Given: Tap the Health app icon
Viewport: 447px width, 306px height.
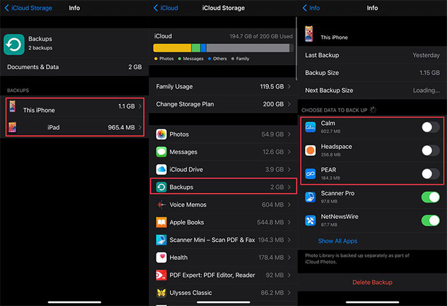Looking at the screenshot, I should tap(162, 257).
